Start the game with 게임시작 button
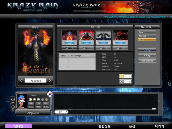The width and height of the screenshot is (172, 129). point(33,113)
